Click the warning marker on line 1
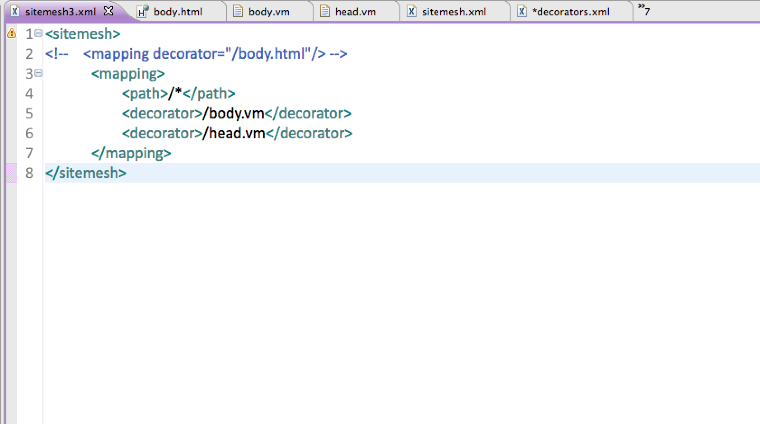Screen dimensions: 760x424 point(12,33)
